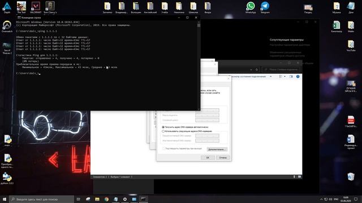
Task: Click the Command Prompt vertical scrollbar
Action: point(199,65)
